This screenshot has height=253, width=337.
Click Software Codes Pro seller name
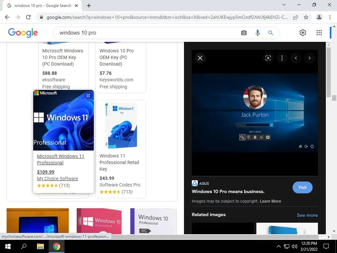120,185
